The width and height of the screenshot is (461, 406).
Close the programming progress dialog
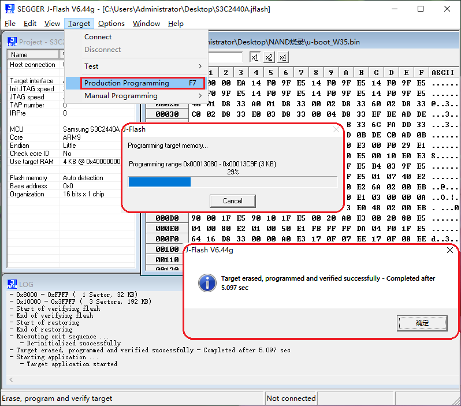click(x=336, y=130)
